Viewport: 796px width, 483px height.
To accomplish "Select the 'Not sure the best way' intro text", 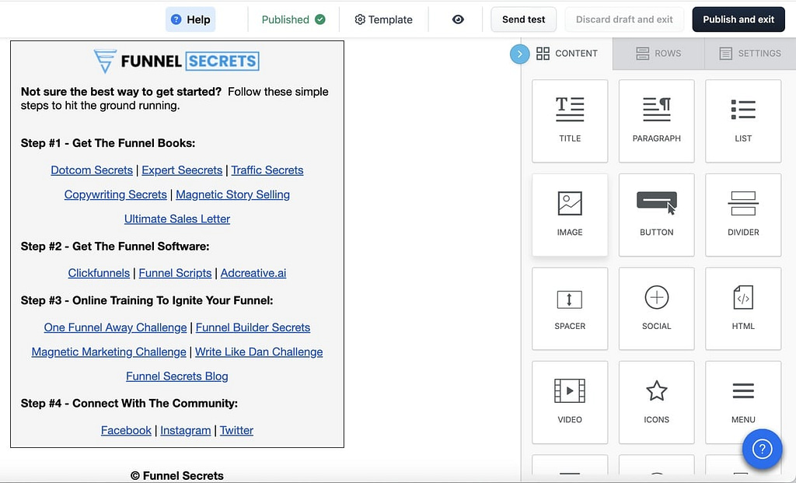I will [x=175, y=99].
